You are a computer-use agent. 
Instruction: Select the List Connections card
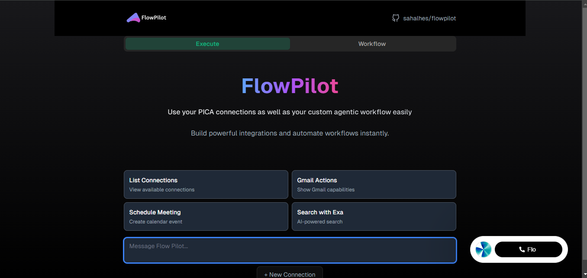tap(206, 184)
